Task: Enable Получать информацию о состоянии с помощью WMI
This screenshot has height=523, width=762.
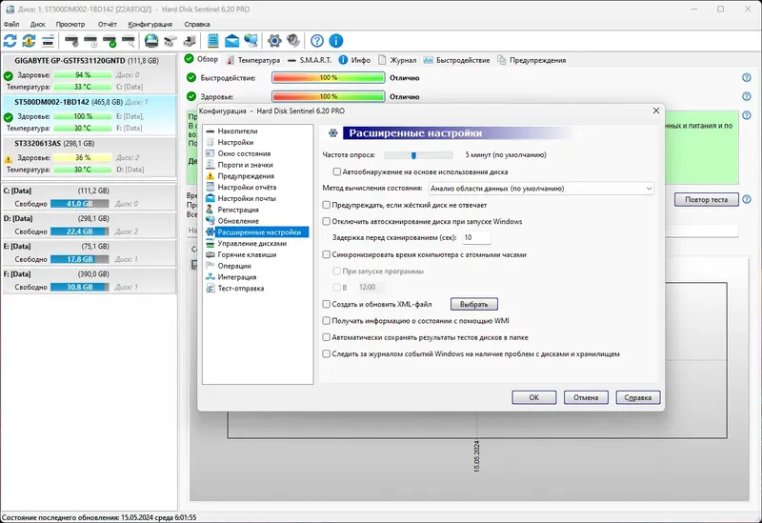Action: [327, 321]
